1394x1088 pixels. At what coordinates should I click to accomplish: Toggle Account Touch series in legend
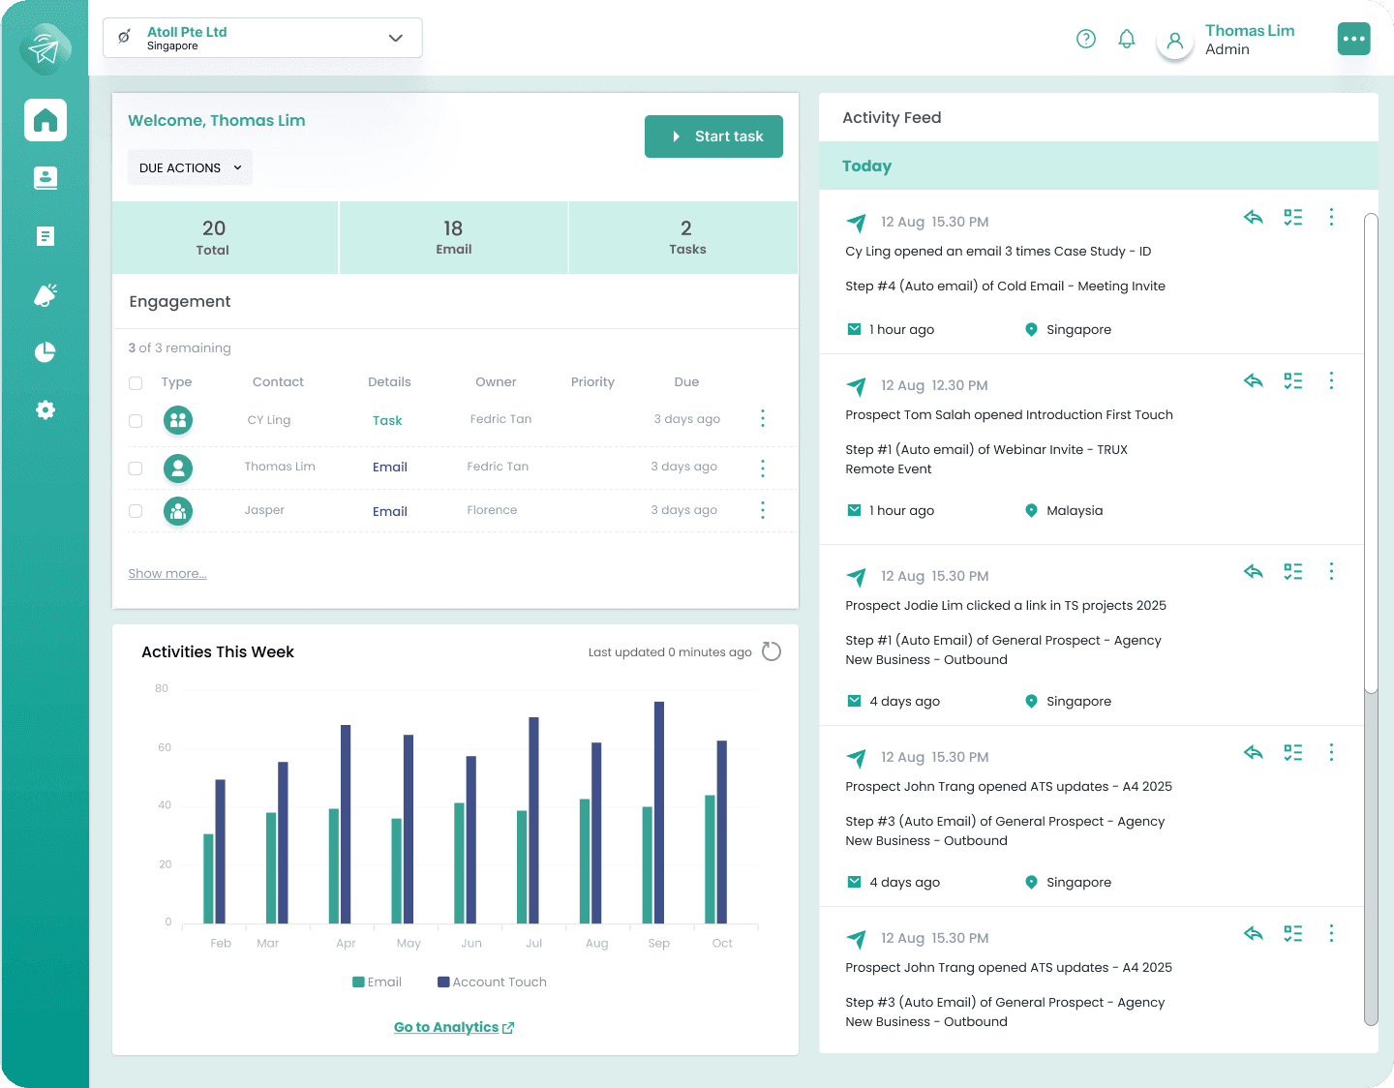492,982
